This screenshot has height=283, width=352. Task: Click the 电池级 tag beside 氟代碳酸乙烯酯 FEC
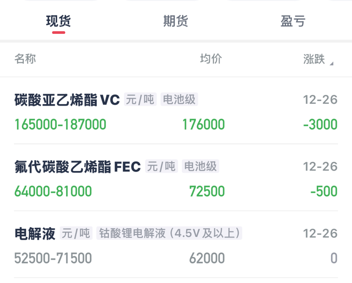(x=200, y=167)
